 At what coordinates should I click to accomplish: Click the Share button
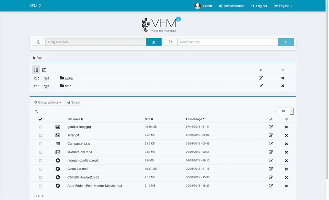73,102
